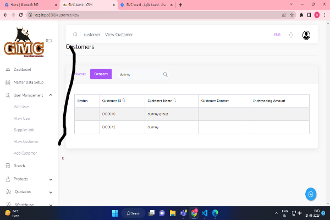Expand the Quotation menu
This screenshot has width=330, height=220.
(51, 192)
